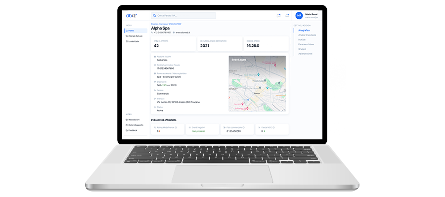Open the chat messages icon

[x=278, y=16]
